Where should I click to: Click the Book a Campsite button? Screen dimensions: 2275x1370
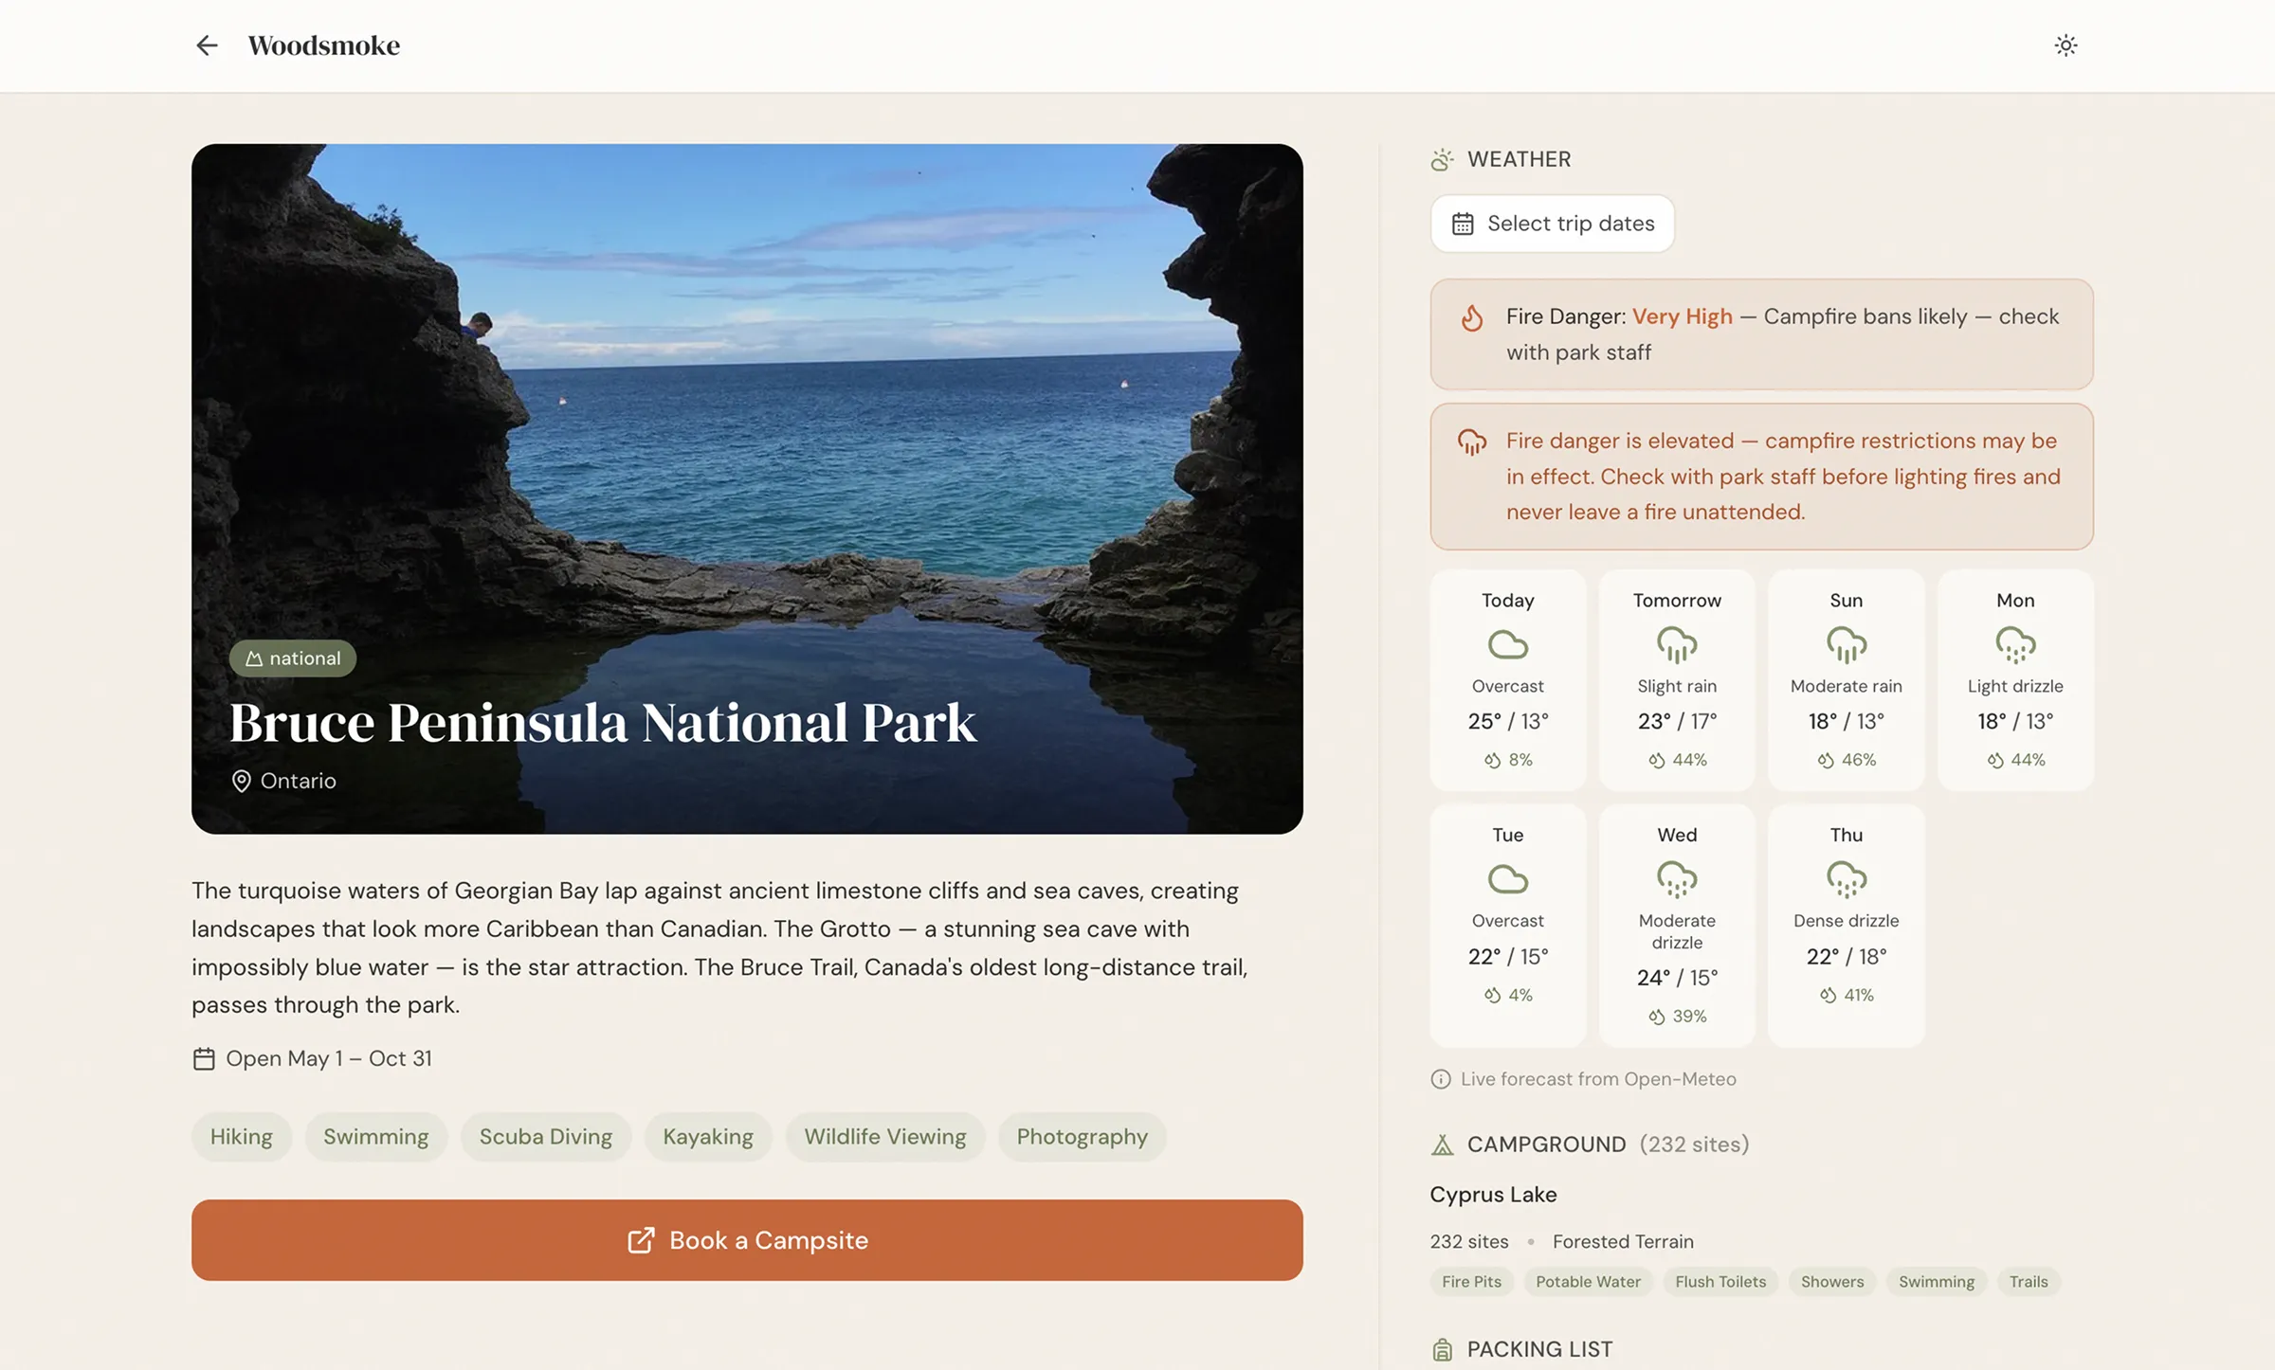click(x=747, y=1240)
